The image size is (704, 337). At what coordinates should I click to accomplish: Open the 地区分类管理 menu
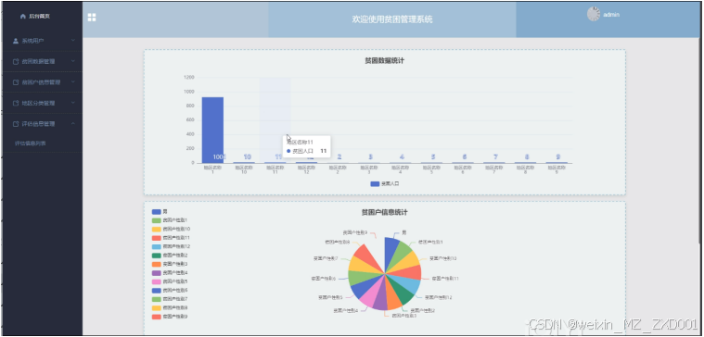click(x=43, y=103)
